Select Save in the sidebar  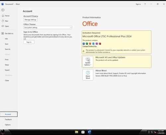point(7,44)
